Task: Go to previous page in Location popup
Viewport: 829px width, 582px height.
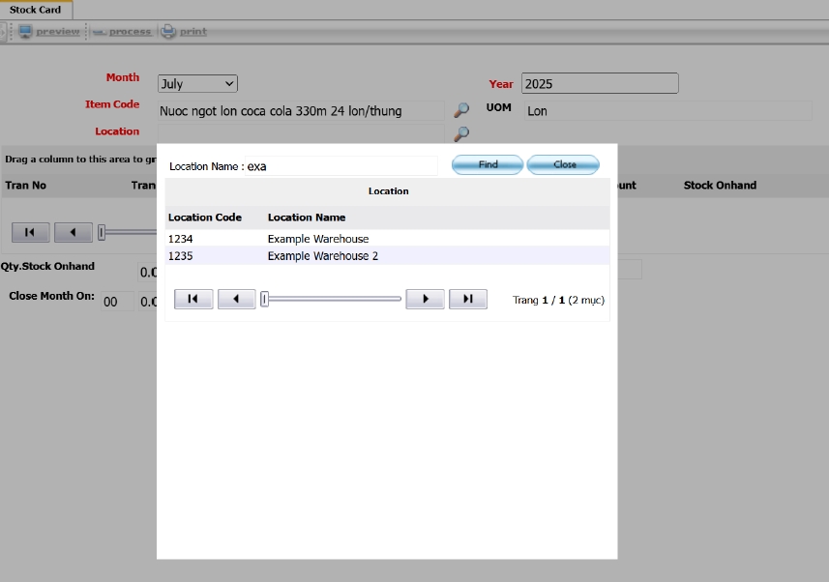Action: click(236, 300)
